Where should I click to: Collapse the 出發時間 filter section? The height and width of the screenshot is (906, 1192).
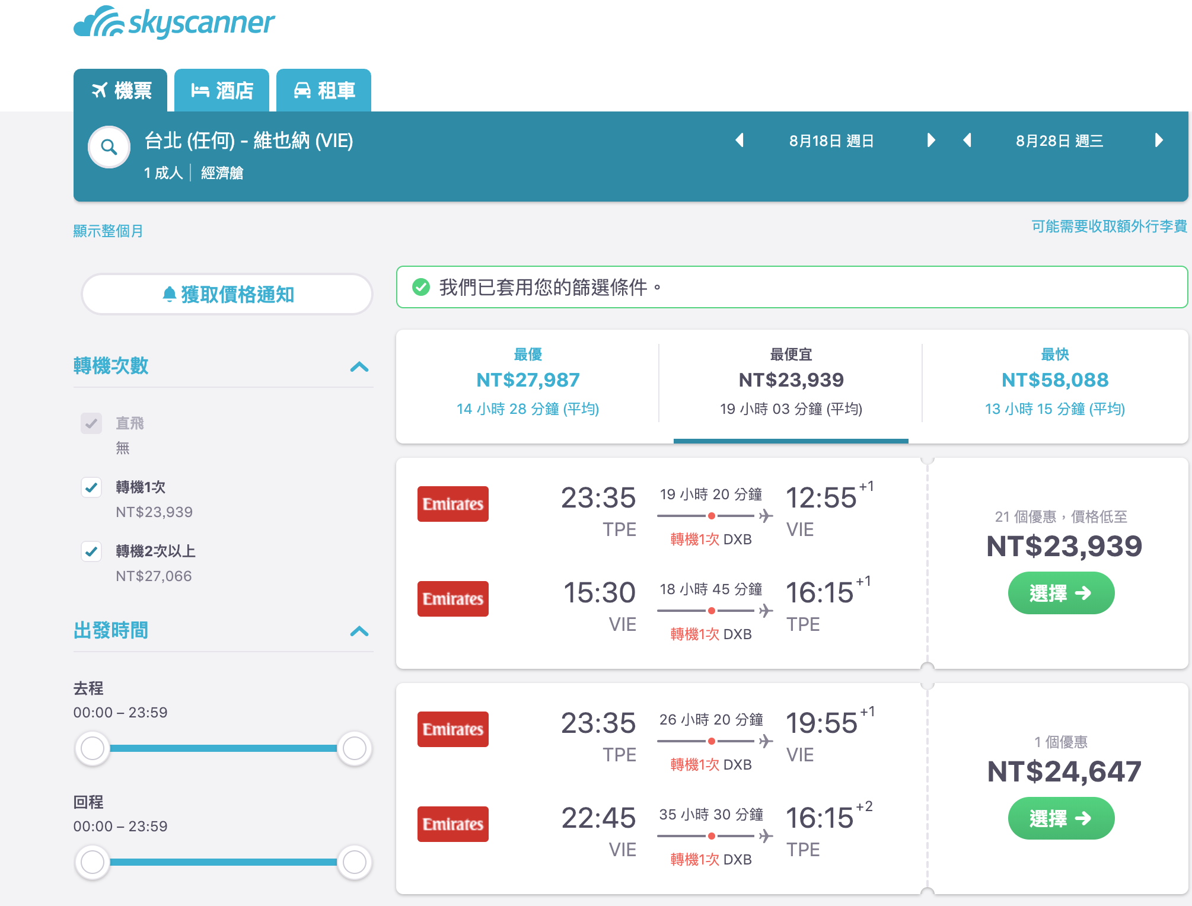point(358,631)
